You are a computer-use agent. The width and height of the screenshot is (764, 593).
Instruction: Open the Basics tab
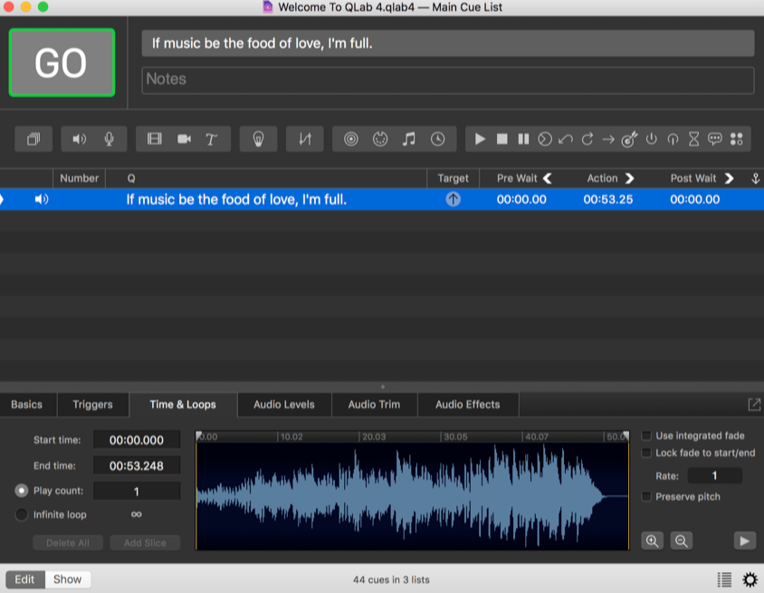click(x=27, y=405)
